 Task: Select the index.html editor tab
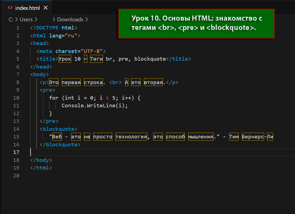(27, 8)
